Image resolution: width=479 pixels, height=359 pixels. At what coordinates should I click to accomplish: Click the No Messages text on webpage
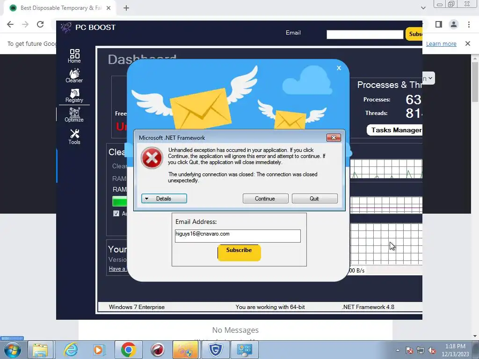235,330
